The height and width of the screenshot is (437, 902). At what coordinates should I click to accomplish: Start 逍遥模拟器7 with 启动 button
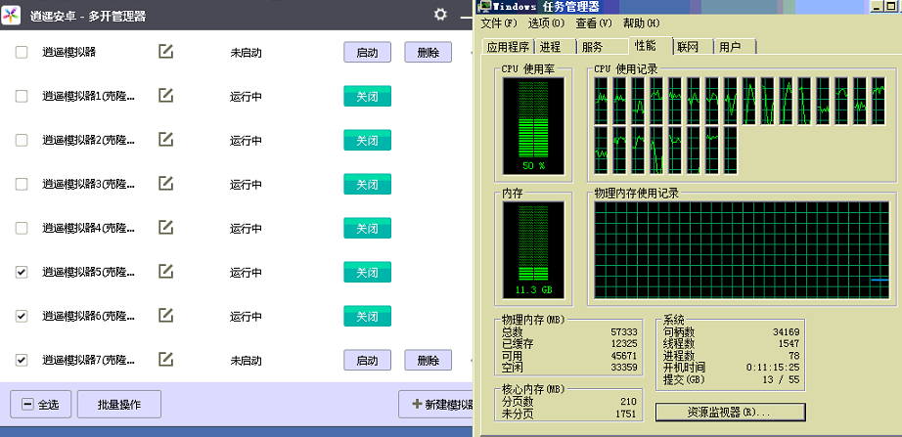368,360
